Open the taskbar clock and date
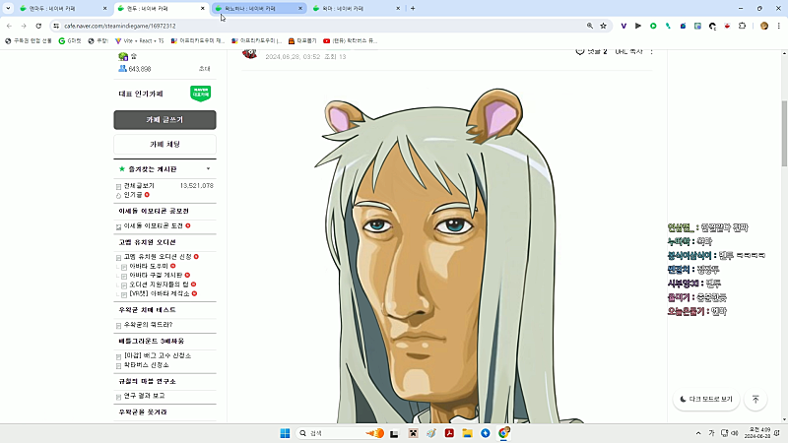Image resolution: width=788 pixels, height=443 pixels. point(759,433)
